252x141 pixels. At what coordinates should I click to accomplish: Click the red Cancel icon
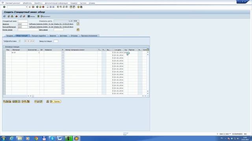[43, 7]
